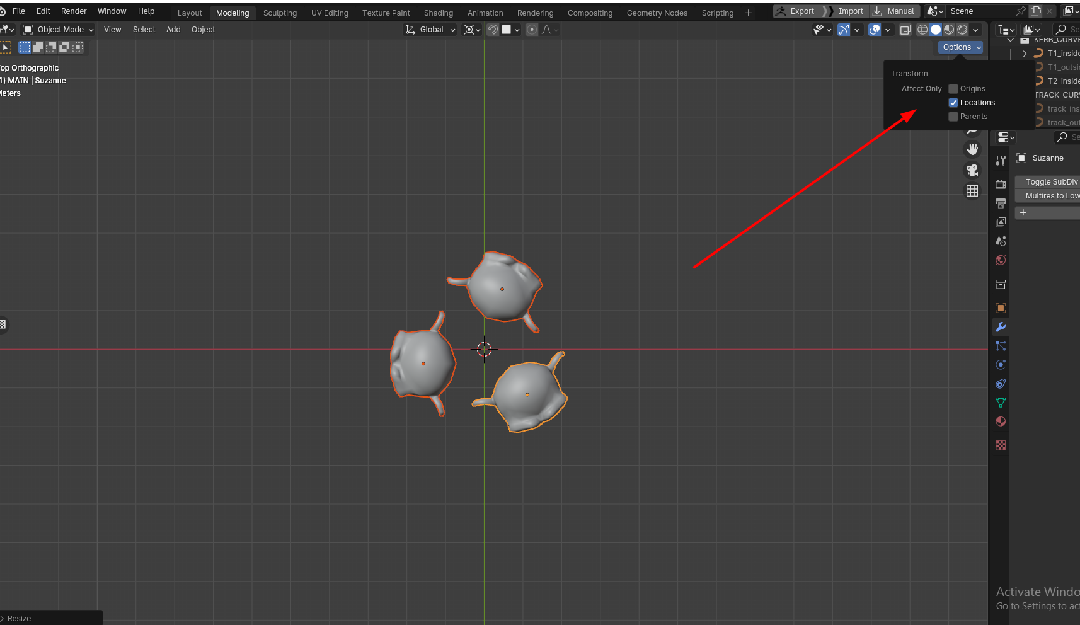Switch to Material Preview shading
This screenshot has height=625, width=1080.
click(949, 30)
